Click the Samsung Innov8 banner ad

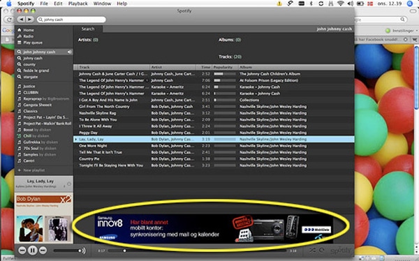coord(214,228)
